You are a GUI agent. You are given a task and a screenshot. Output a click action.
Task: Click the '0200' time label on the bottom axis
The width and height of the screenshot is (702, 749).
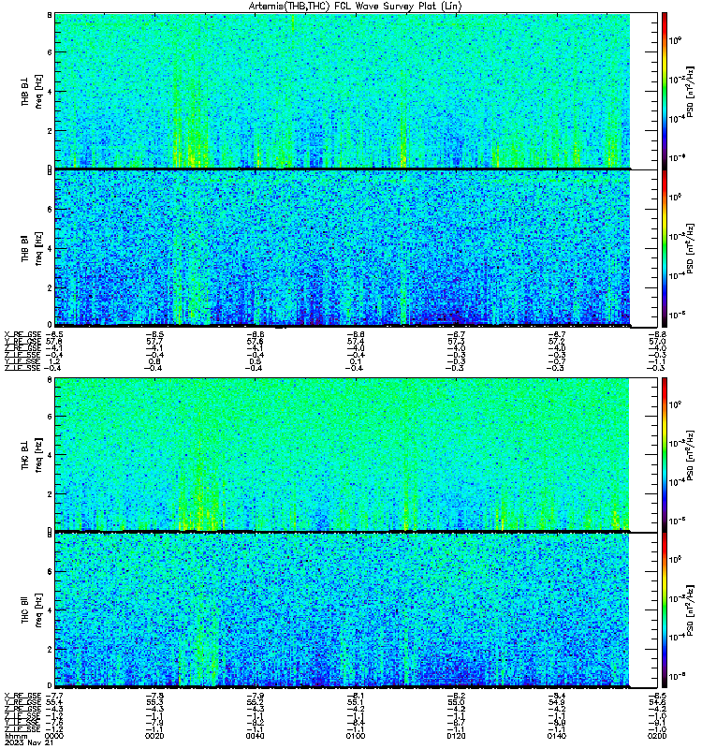click(657, 736)
